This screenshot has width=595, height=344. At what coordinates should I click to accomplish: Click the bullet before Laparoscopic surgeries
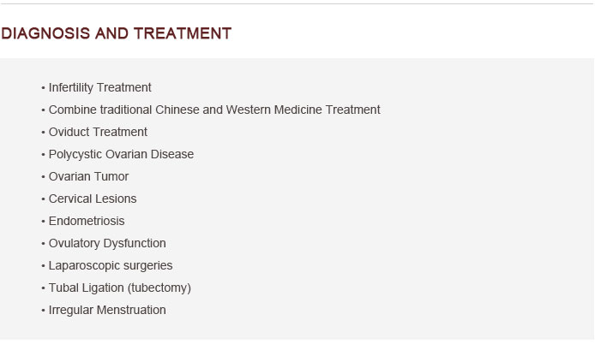43,266
